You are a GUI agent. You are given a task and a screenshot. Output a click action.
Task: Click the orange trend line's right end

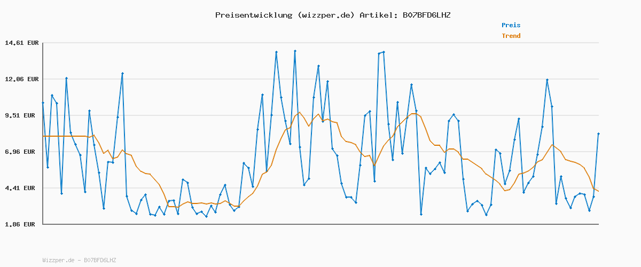tap(598, 191)
